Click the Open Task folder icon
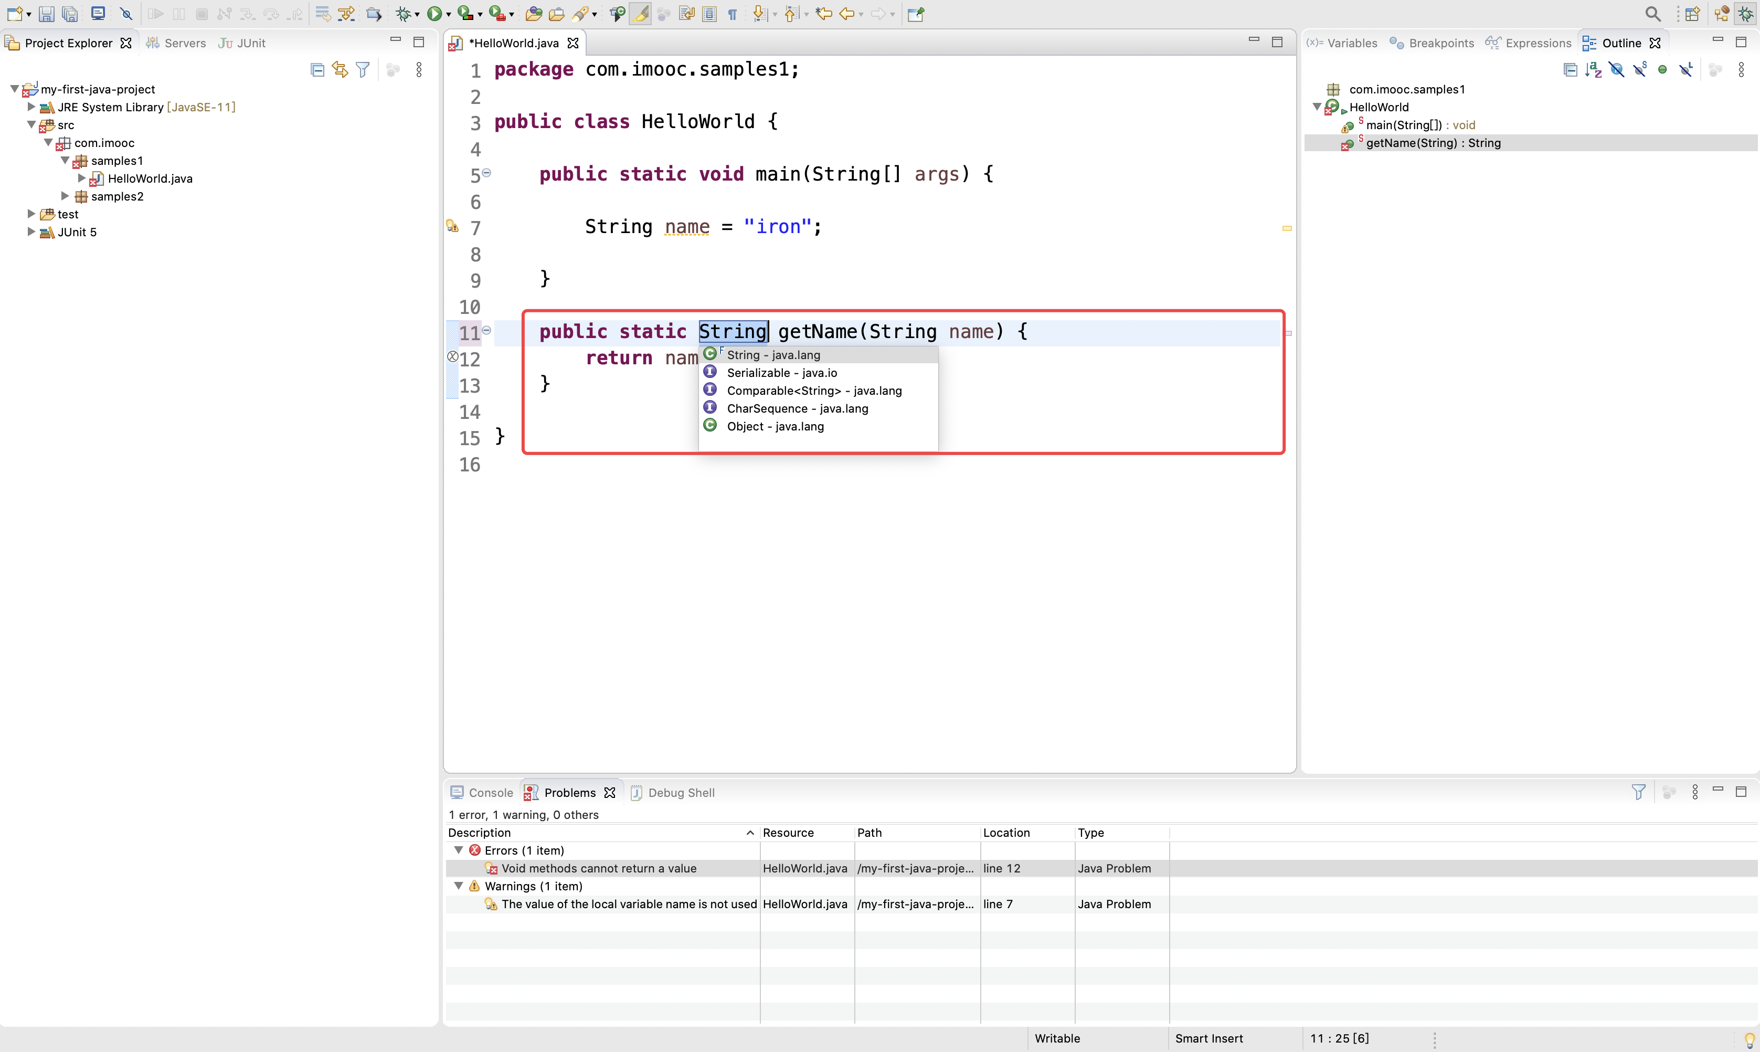 pos(557,14)
